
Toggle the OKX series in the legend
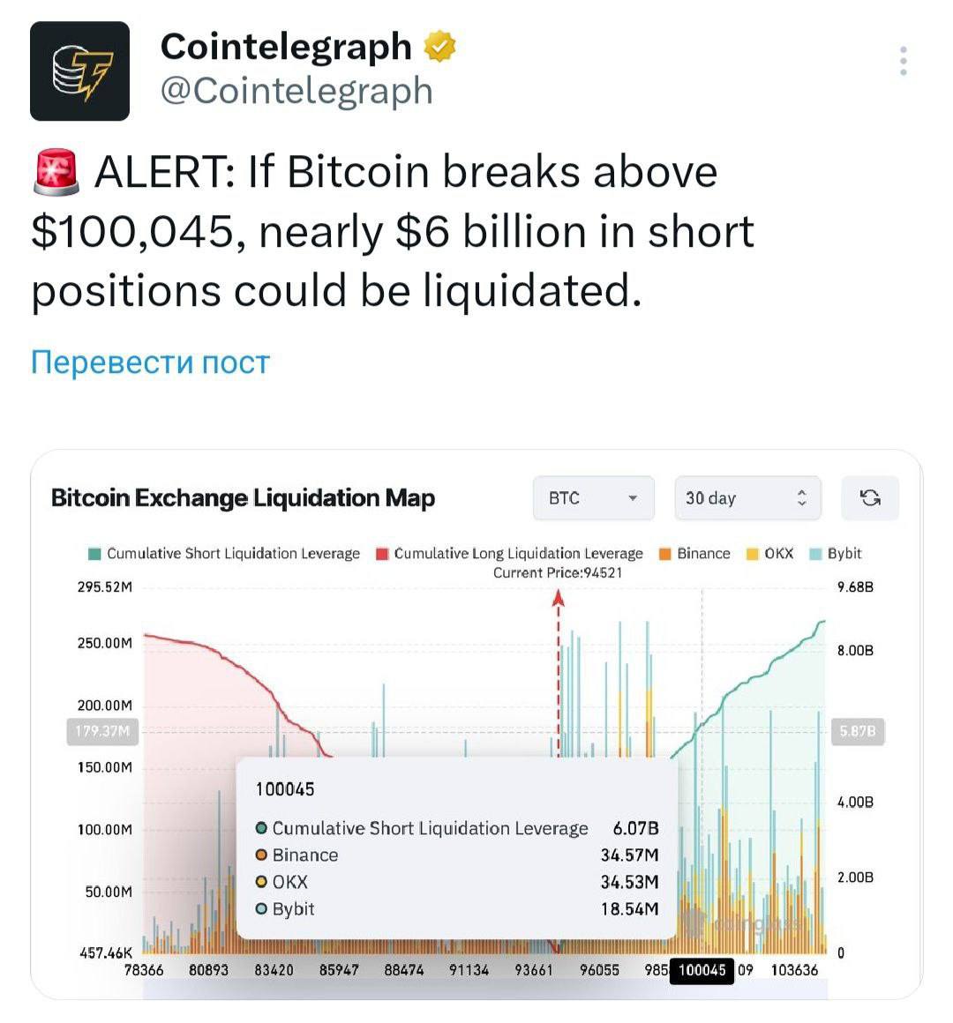(x=768, y=554)
